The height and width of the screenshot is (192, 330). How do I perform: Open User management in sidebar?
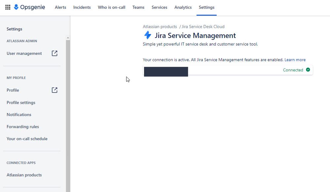pyautogui.click(x=24, y=54)
